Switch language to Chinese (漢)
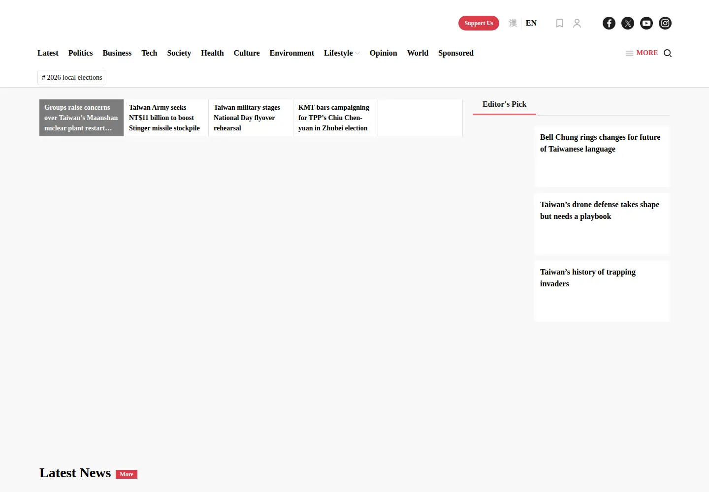The image size is (709, 492). coord(513,23)
